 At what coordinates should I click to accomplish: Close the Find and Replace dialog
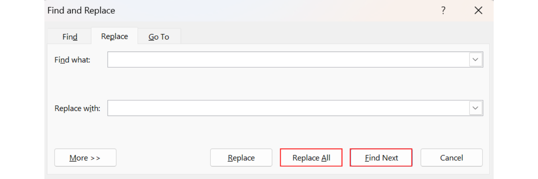(x=478, y=10)
